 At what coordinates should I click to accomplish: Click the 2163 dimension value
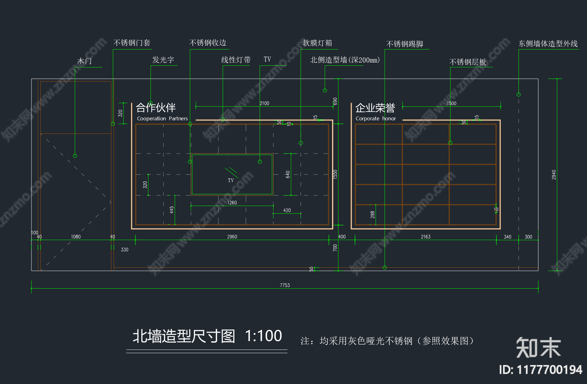(x=426, y=237)
